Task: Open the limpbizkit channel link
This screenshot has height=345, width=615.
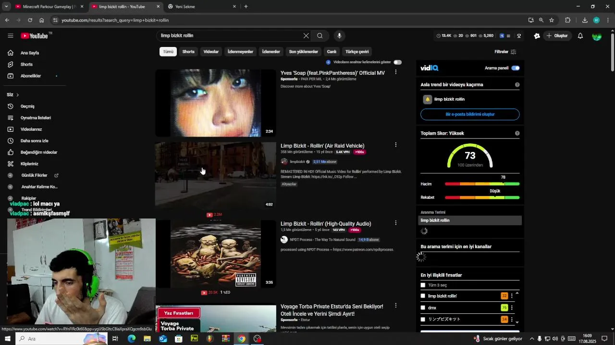Action: tap(297, 162)
